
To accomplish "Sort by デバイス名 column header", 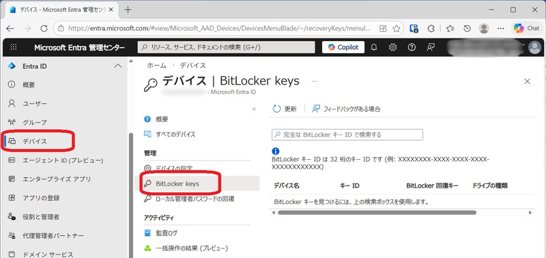I will tap(287, 186).
